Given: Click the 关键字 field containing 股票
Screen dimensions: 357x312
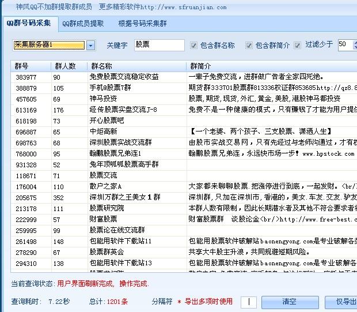Looking at the screenshot, I should [x=158, y=45].
